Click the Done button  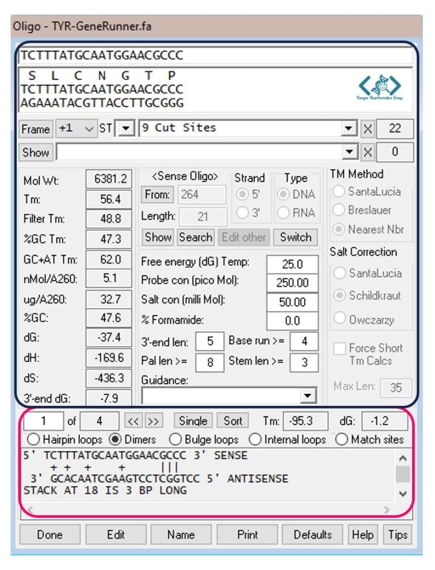point(50,535)
